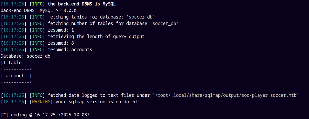Image resolution: width=309 pixels, height=119 pixels.
Task: Click the bottom border of the accounts table
Action: [x=16, y=82]
